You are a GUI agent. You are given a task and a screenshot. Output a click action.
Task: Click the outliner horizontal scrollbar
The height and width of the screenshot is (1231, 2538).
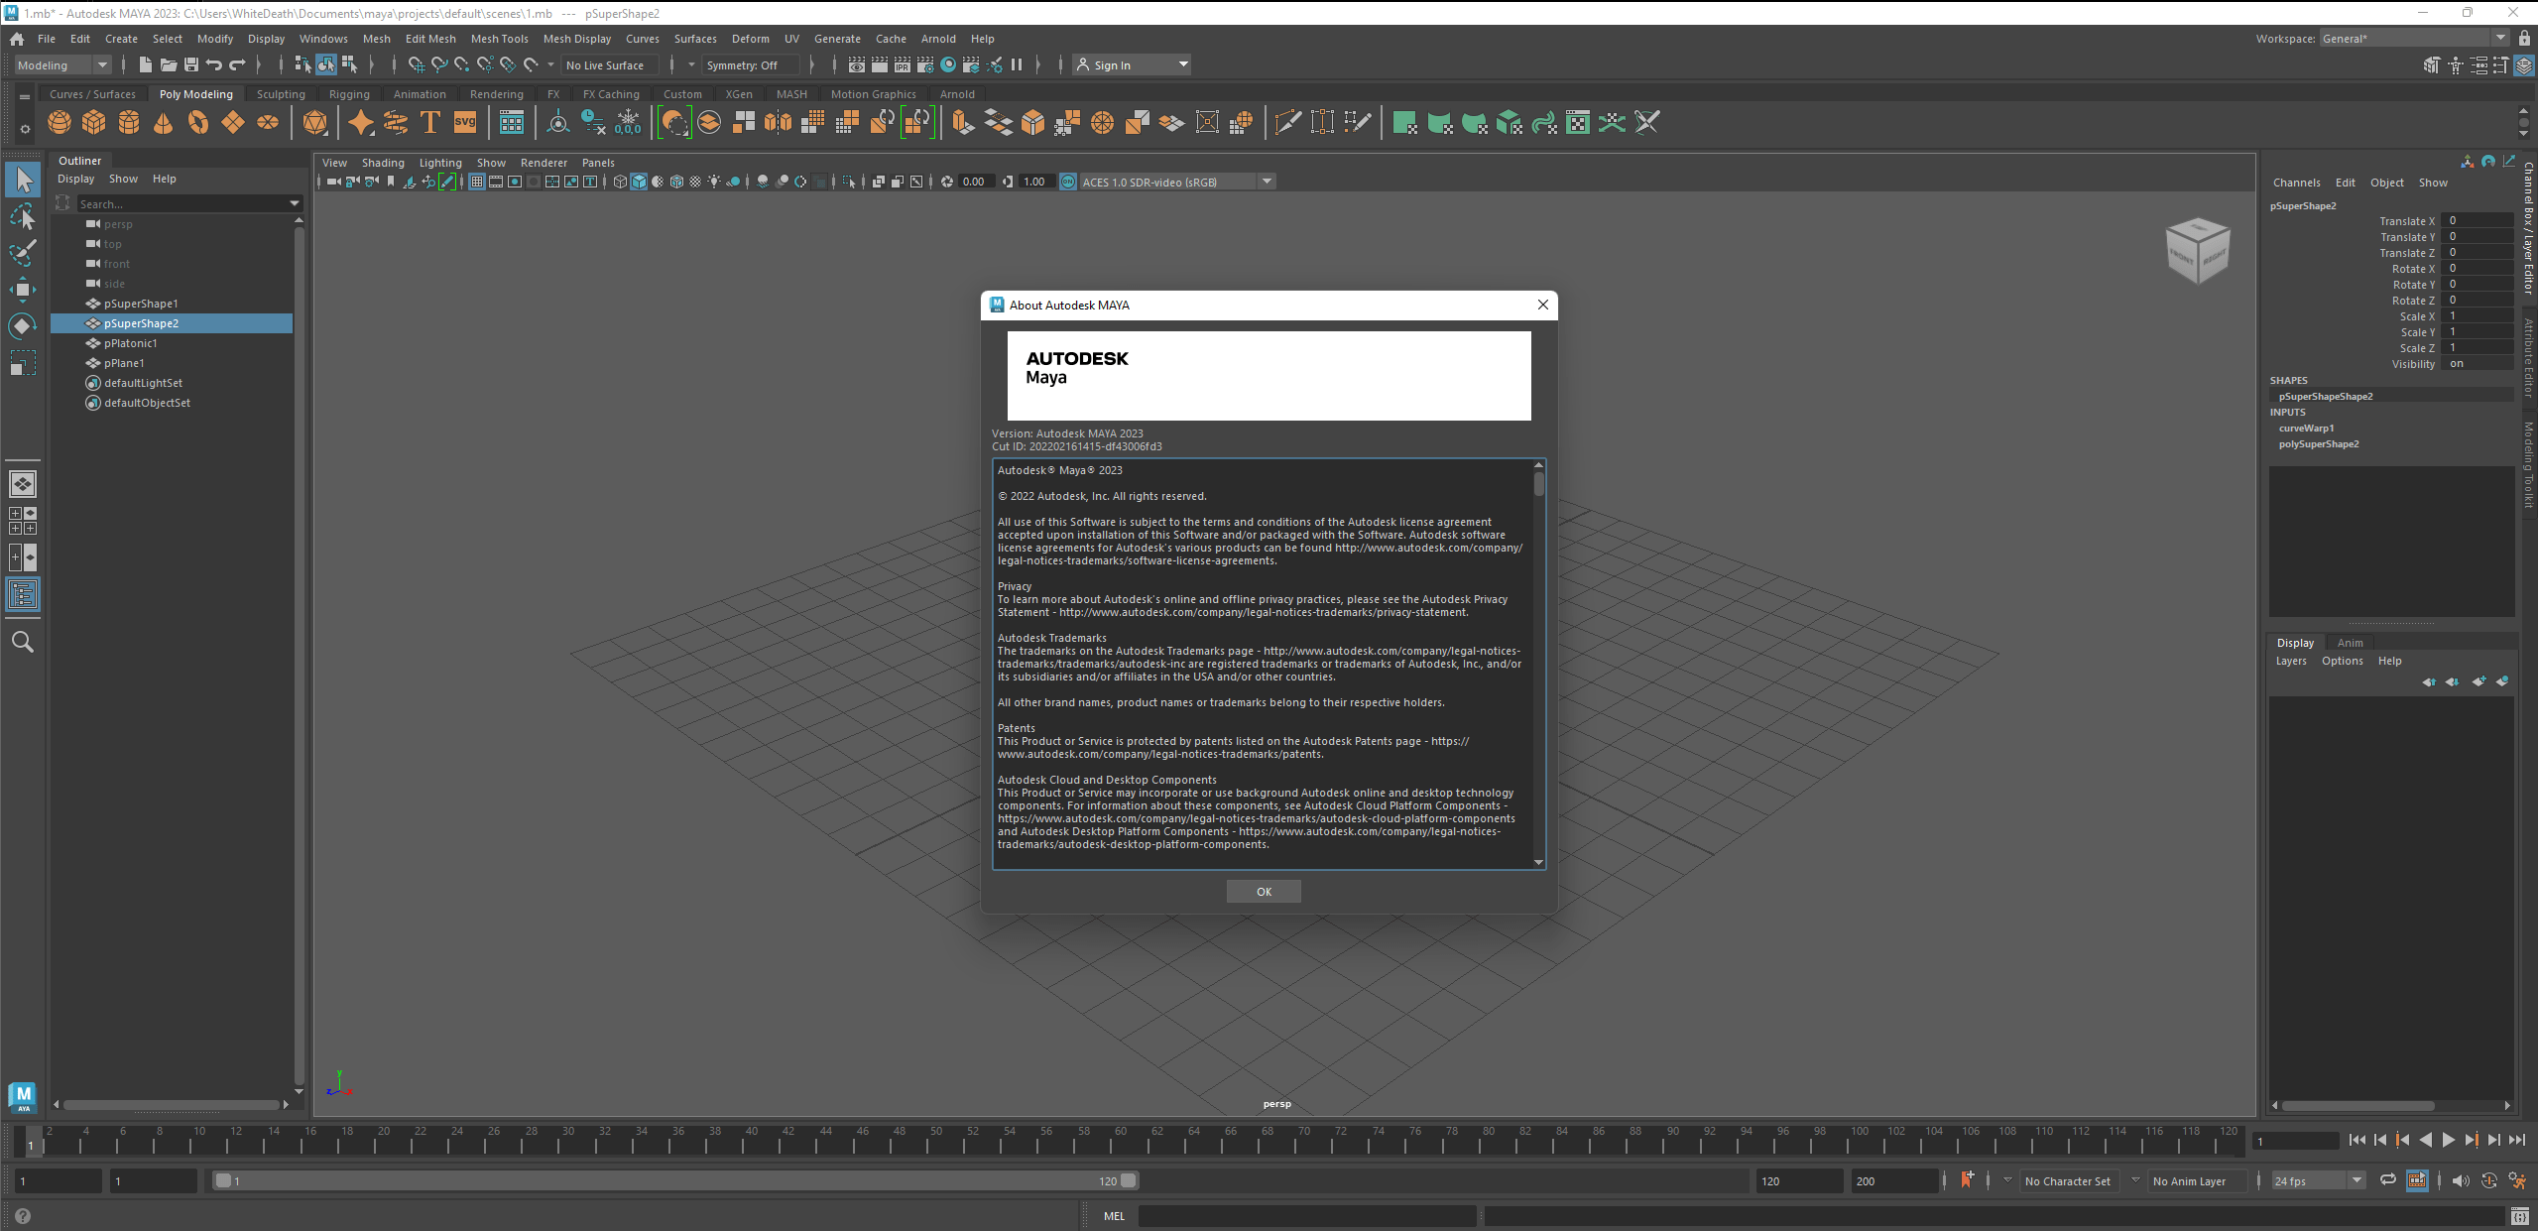[x=171, y=1104]
